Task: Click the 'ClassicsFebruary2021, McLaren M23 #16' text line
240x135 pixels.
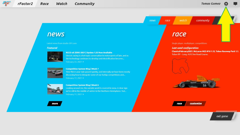Action: pos(205,51)
